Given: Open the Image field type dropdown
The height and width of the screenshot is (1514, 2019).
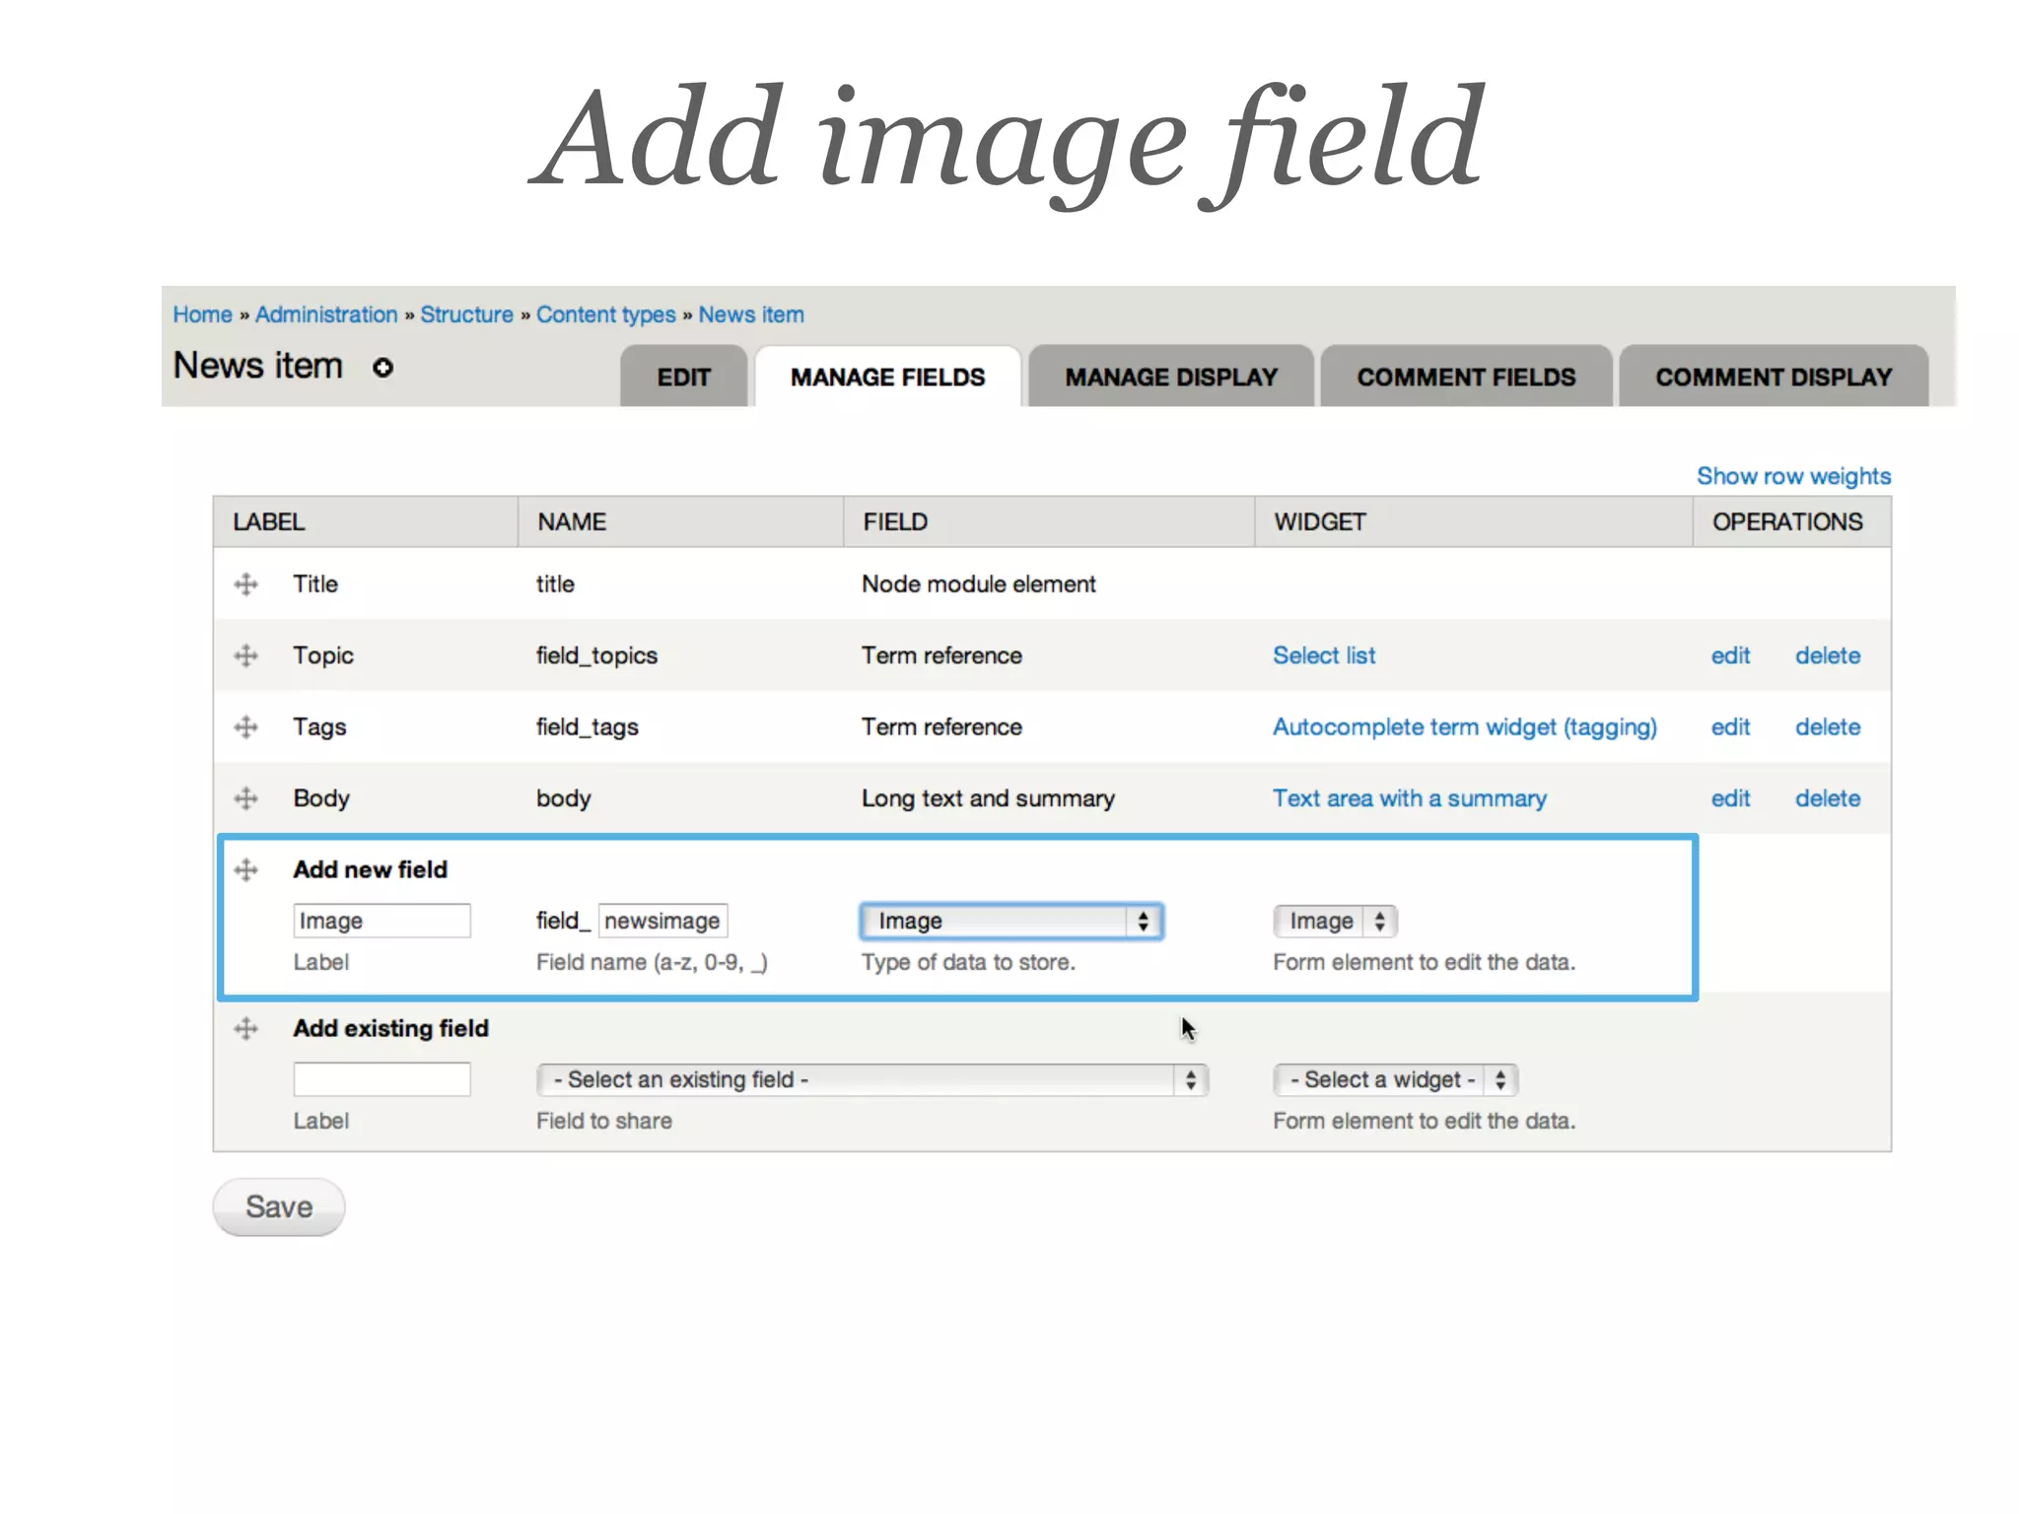Looking at the screenshot, I should coord(1011,921).
